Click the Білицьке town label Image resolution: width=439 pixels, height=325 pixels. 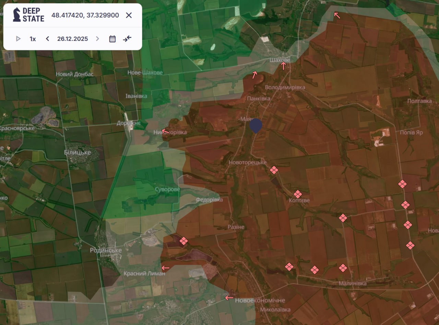point(78,152)
